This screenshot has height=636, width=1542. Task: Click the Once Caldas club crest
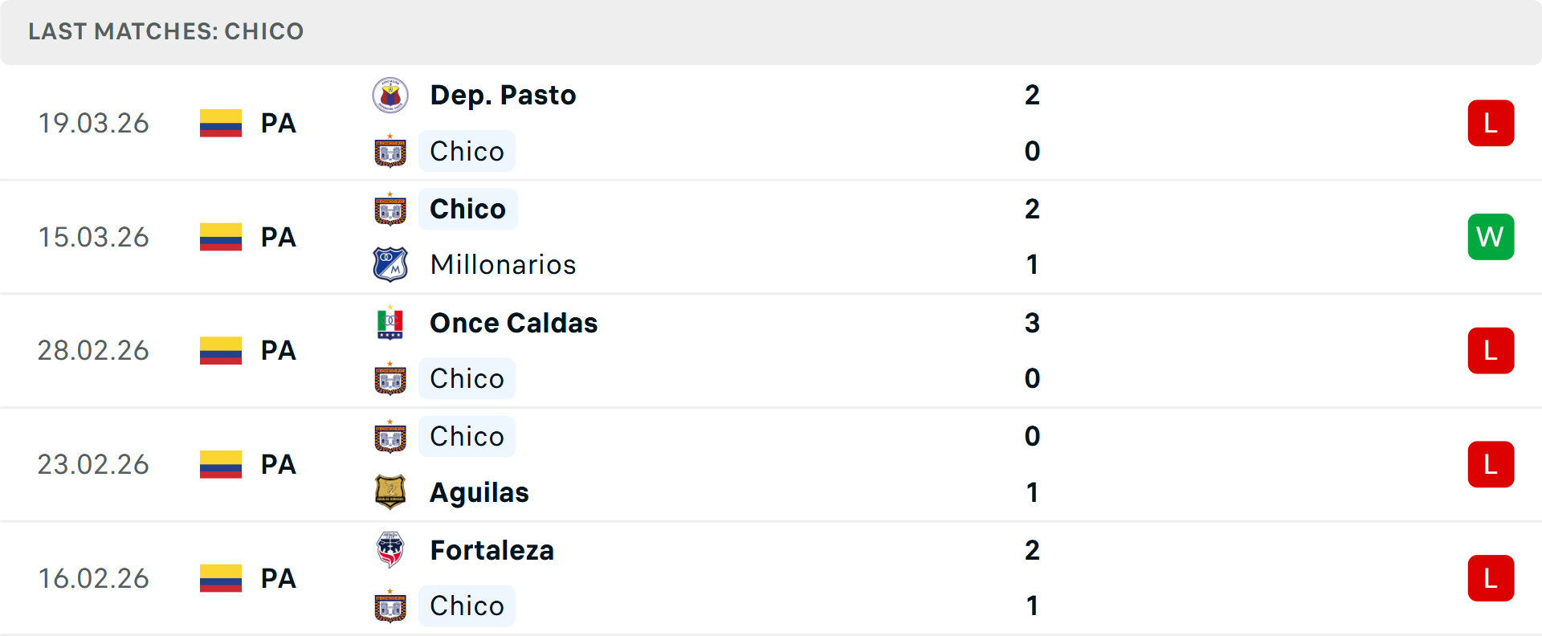tap(390, 323)
